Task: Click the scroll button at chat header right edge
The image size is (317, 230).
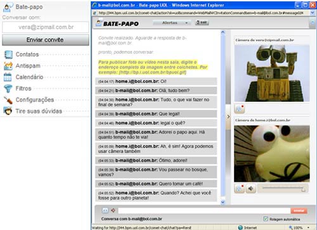Action: pyautogui.click(x=312, y=23)
